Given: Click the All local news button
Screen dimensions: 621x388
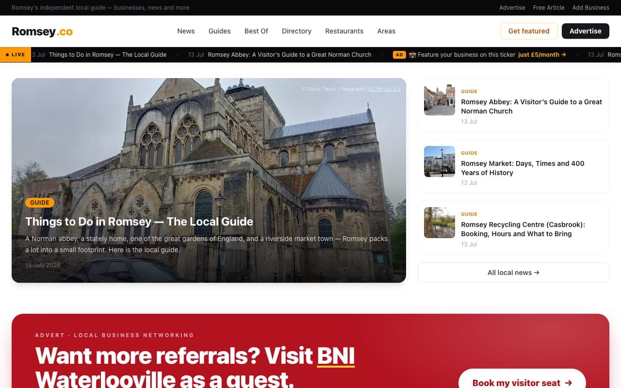Looking at the screenshot, I should [x=513, y=273].
